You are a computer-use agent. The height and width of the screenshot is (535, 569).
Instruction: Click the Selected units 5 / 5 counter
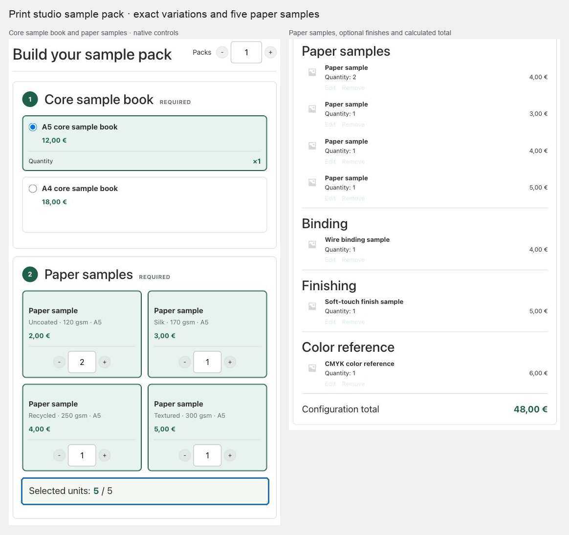coord(145,491)
